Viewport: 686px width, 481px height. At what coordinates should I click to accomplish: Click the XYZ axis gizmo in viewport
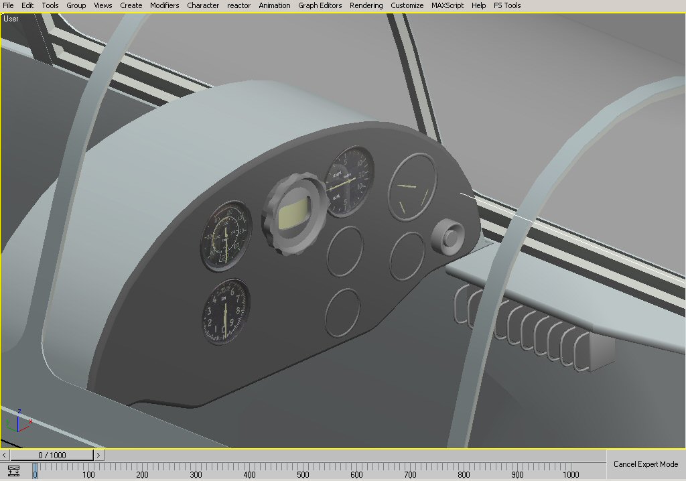[x=18, y=421]
